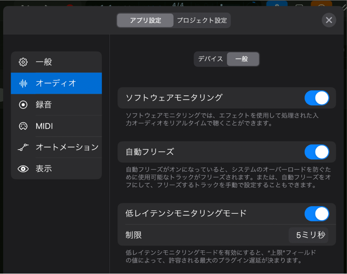Click the eye icon beside 表示
This screenshot has height=274, width=347.
click(23, 169)
